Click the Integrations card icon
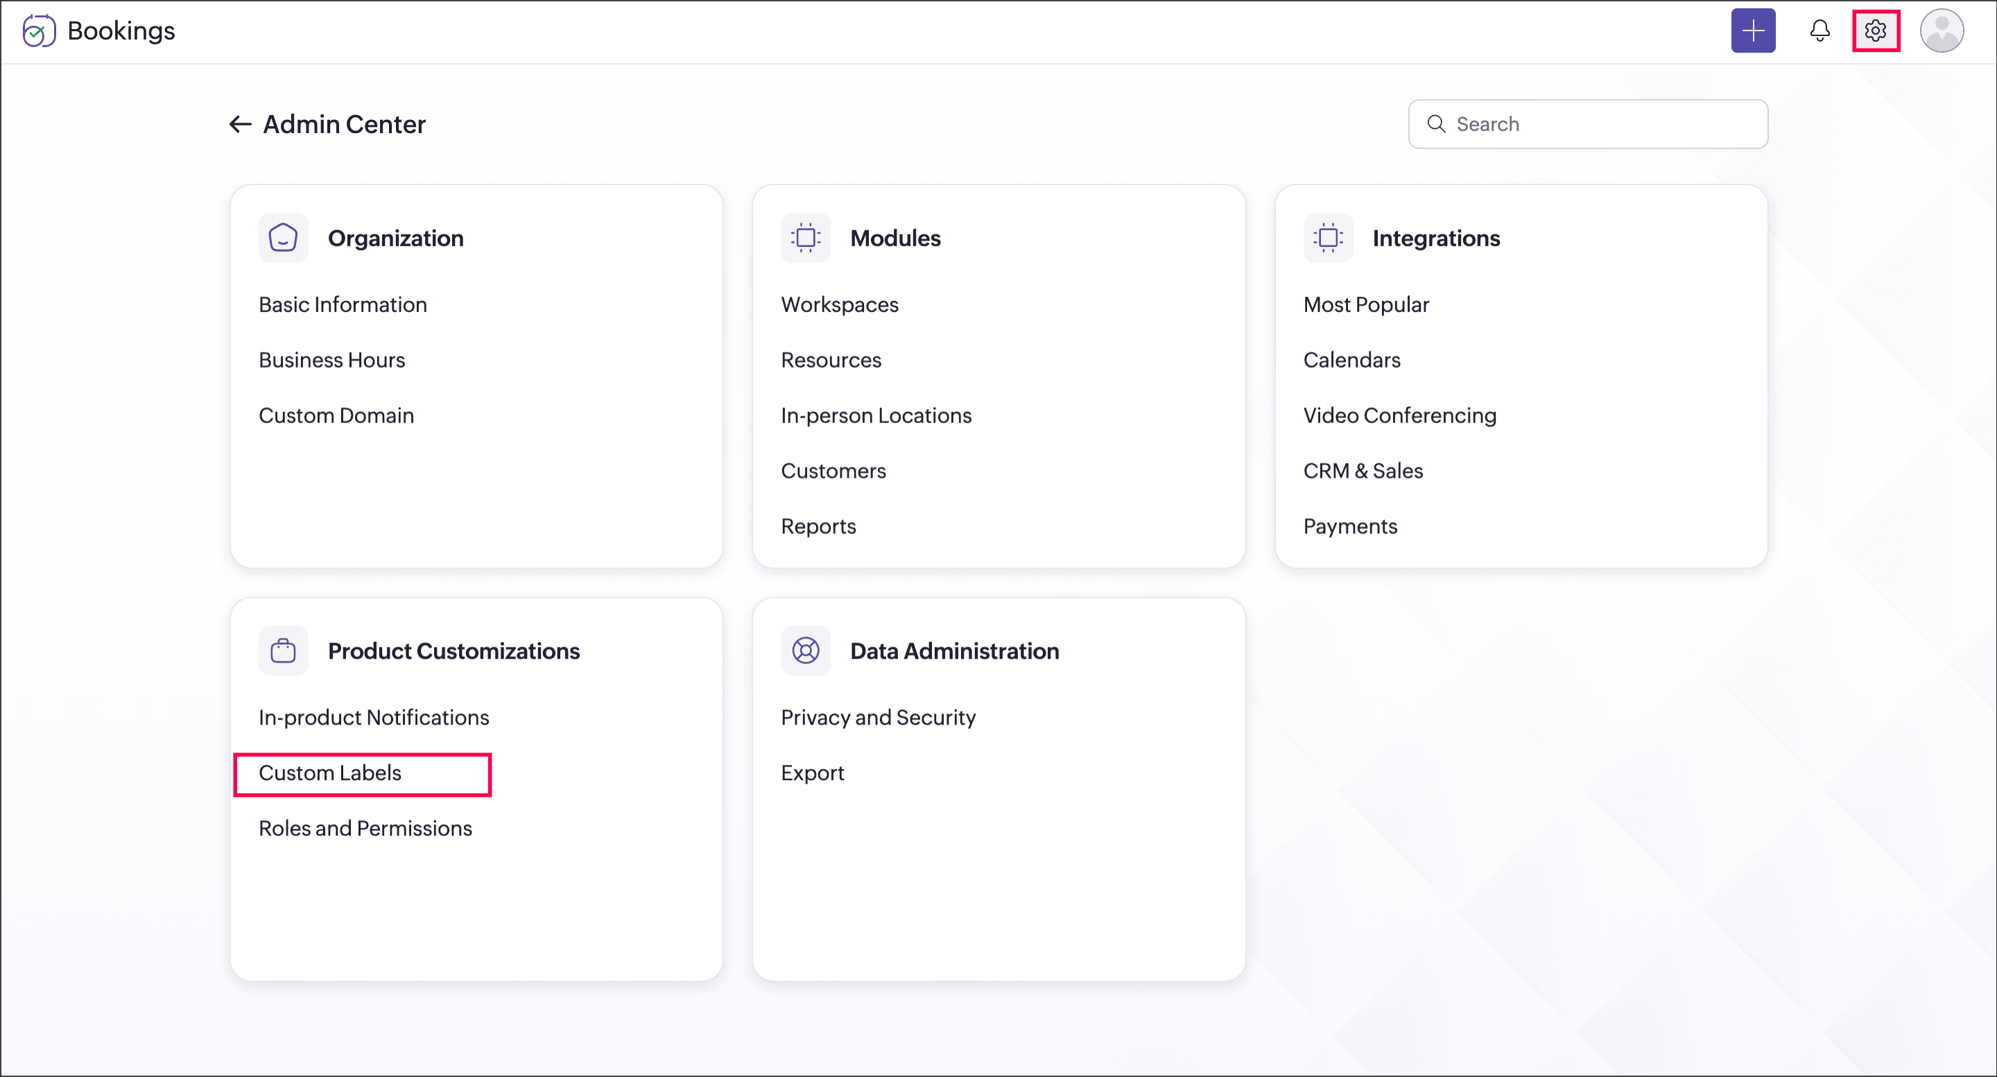Image resolution: width=1997 pixels, height=1077 pixels. coord(1328,238)
